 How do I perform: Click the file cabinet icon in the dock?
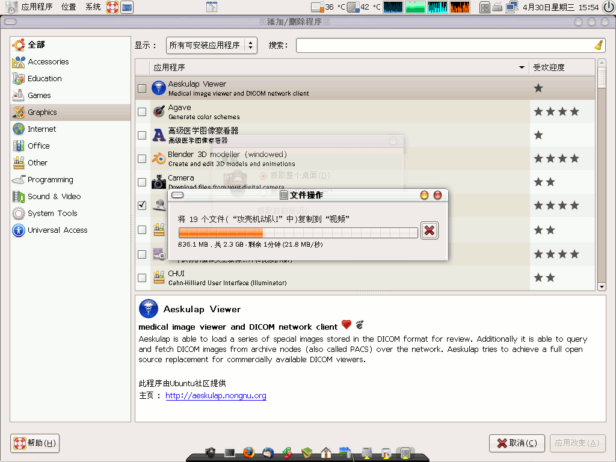pos(405,453)
